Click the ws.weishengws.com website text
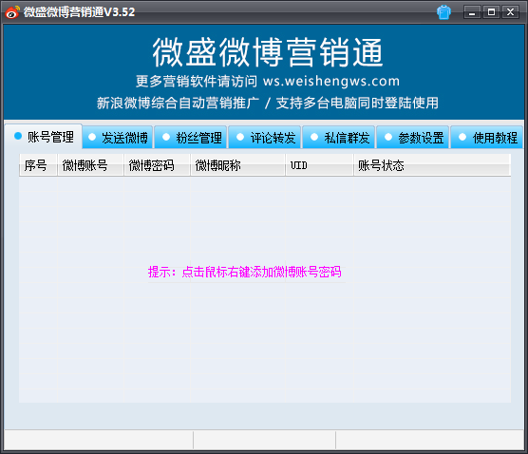Screen dimensions: 528x454 331,81
